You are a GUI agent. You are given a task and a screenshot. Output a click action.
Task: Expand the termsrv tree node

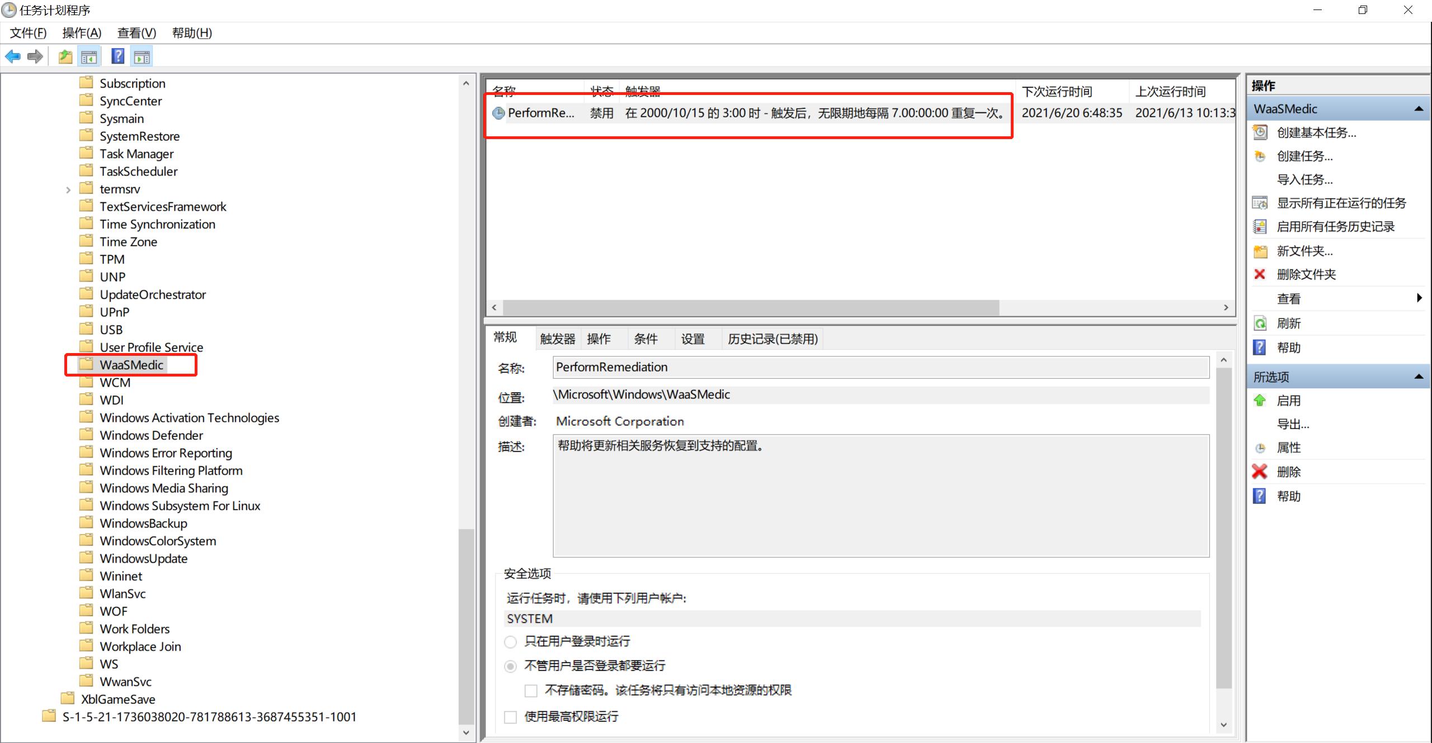point(68,189)
